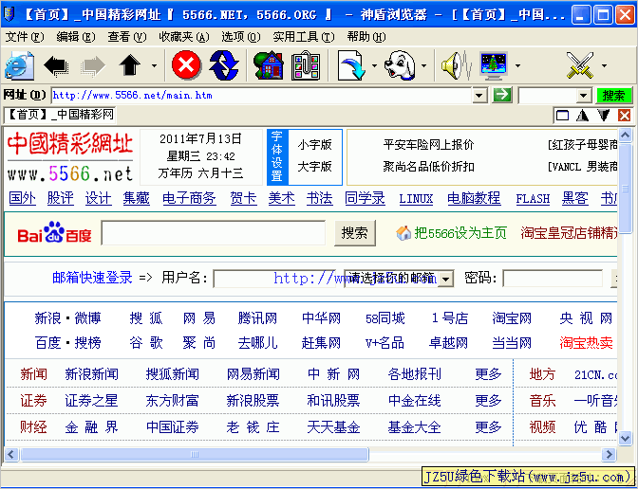The height and width of the screenshot is (489, 638).
Task: Open the 收藏夹(A) menu
Action: (184, 37)
